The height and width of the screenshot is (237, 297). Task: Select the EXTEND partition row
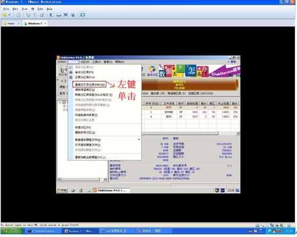[x=191, y=112]
